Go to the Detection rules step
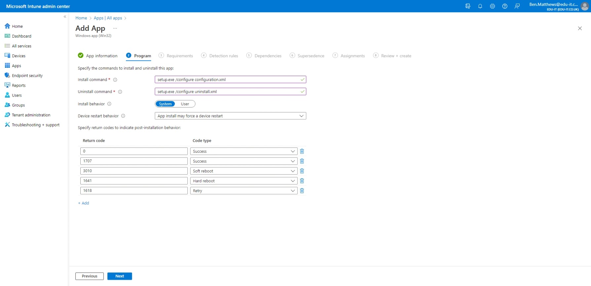The image size is (591, 286). pos(220,56)
